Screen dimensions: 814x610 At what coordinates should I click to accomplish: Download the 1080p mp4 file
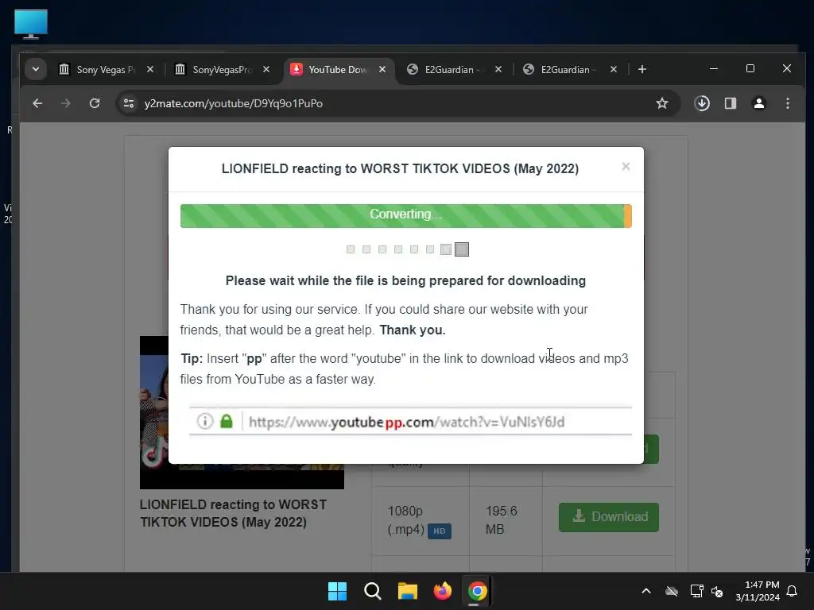pyautogui.click(x=609, y=517)
